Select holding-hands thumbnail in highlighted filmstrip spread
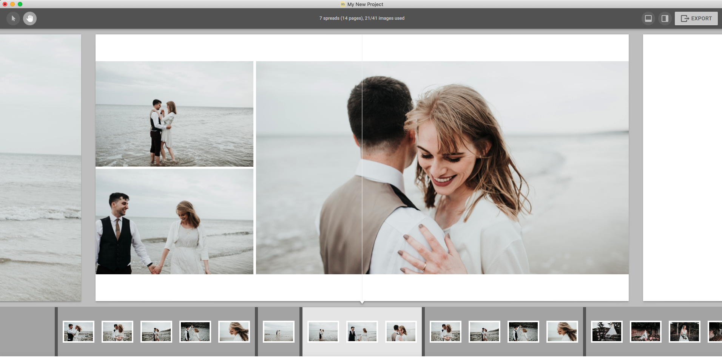 pyautogui.click(x=362, y=332)
